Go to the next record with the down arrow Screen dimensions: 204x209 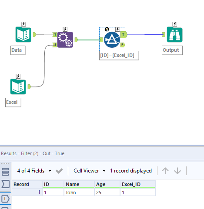coord(177,171)
